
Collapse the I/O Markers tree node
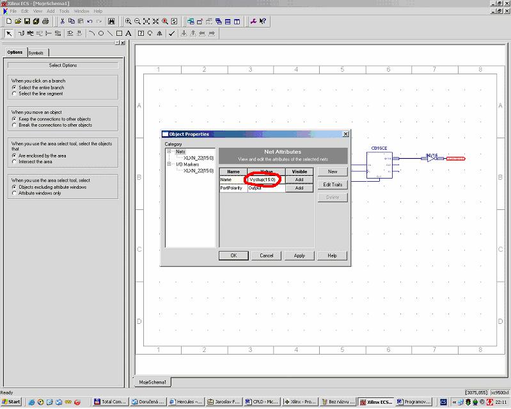169,164
